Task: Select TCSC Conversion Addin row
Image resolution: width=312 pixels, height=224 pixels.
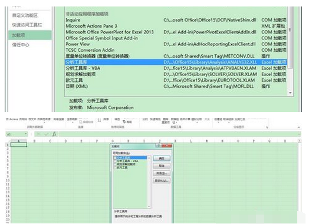Action: 176,50
